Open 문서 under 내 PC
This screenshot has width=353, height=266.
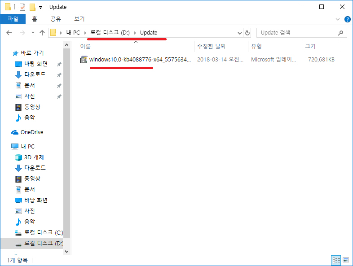(30, 190)
